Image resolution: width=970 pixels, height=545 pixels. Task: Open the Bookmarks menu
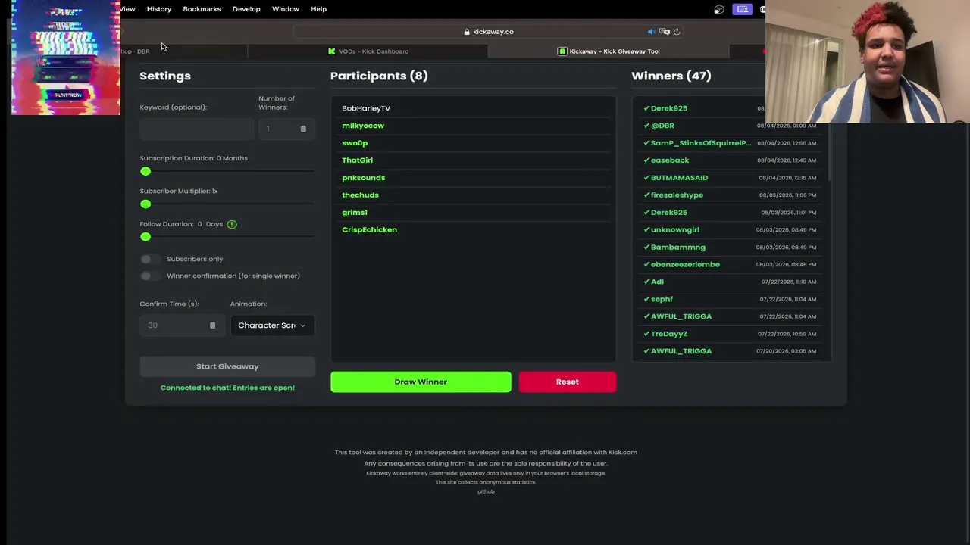(202, 9)
